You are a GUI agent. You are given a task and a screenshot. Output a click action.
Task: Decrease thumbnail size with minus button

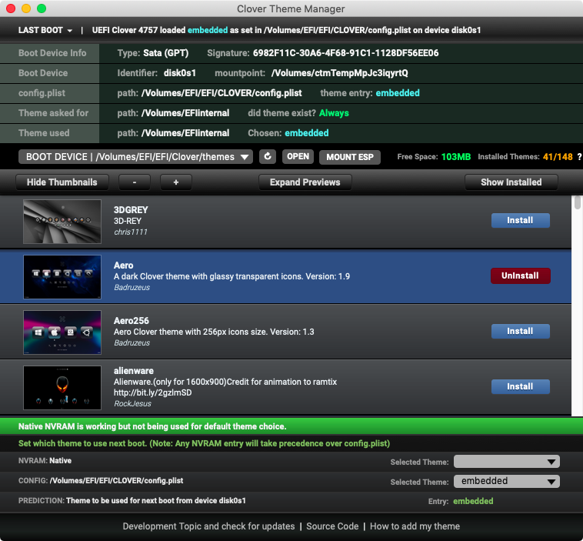click(135, 182)
